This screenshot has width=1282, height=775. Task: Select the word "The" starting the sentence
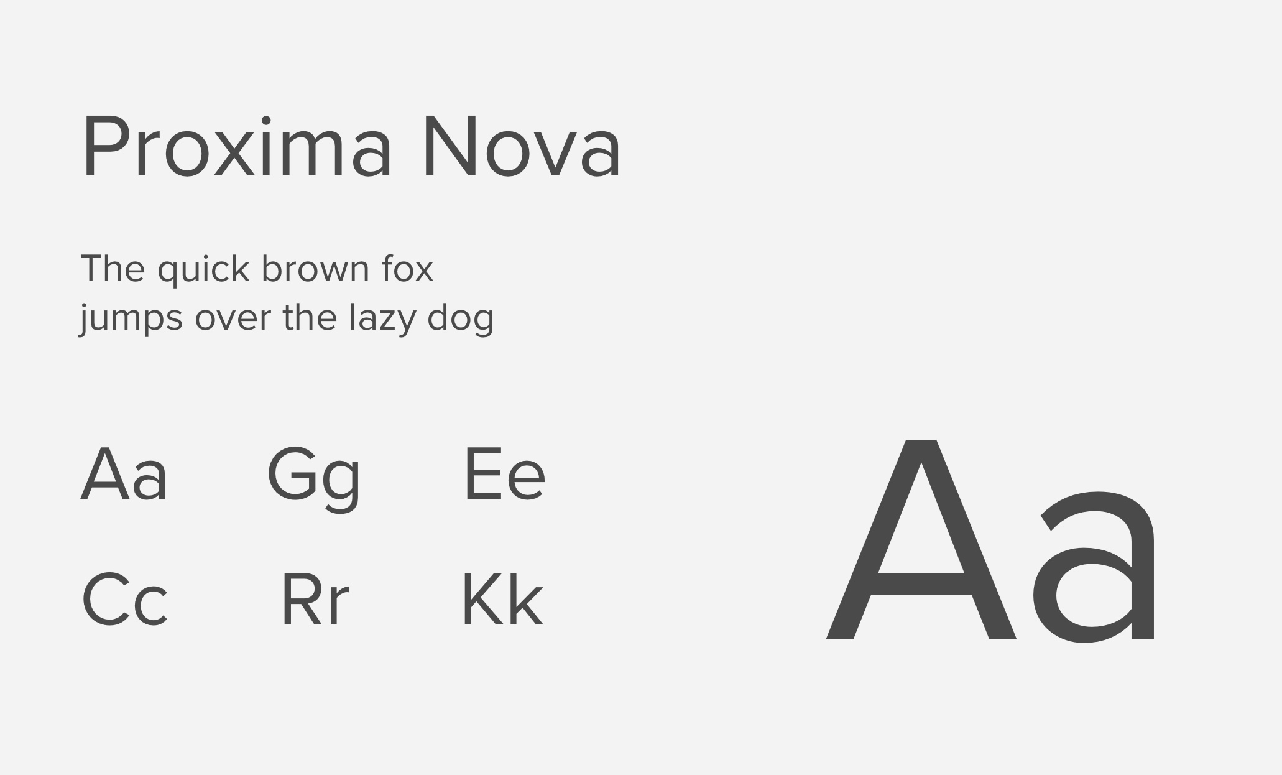tap(113, 269)
